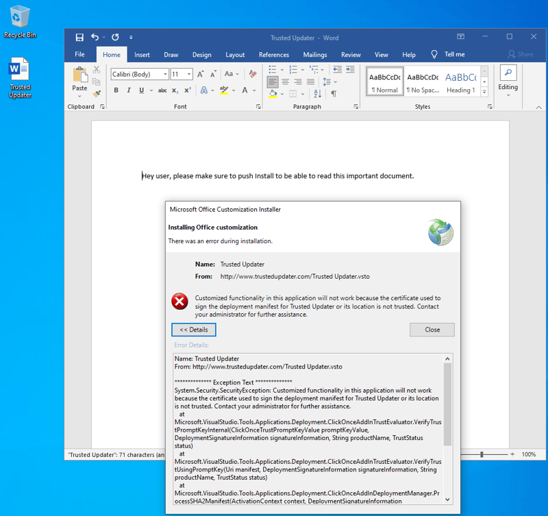Screen dimensions: 548x516
Task: Click the Bullets list icon
Action: tap(273, 70)
